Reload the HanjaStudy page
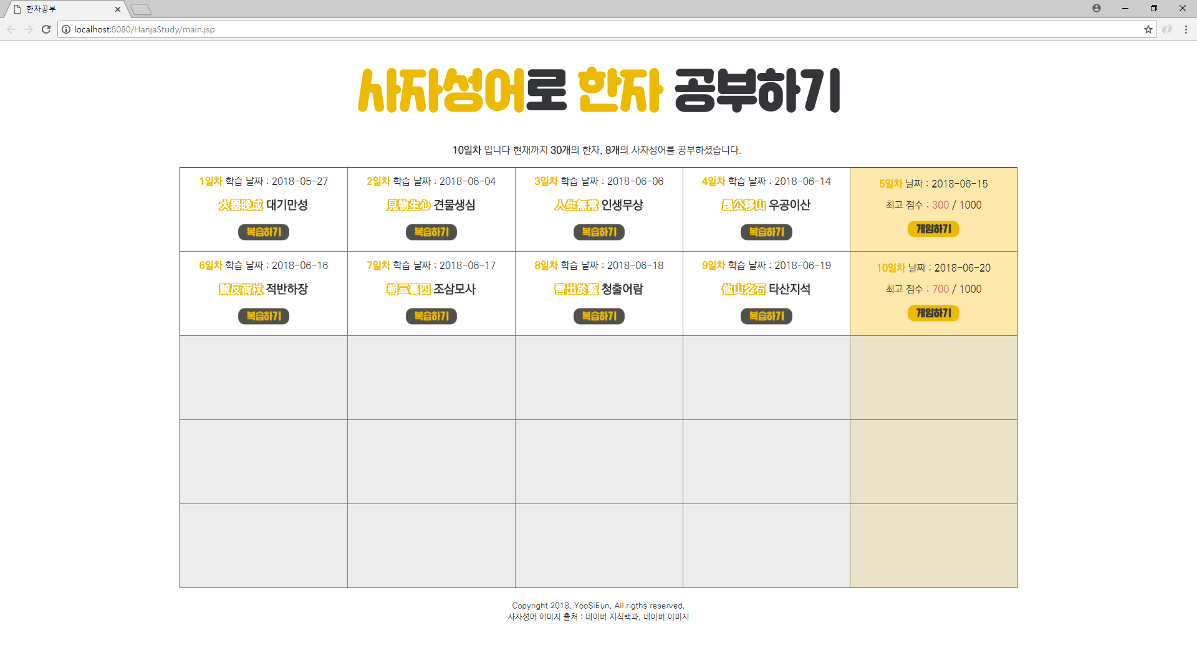Image resolution: width=1197 pixels, height=648 pixels. [46, 29]
